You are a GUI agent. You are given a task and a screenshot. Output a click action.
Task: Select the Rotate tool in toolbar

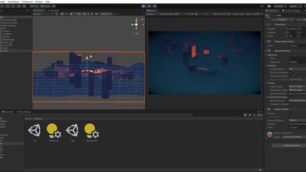pyautogui.click(x=2, y=6)
